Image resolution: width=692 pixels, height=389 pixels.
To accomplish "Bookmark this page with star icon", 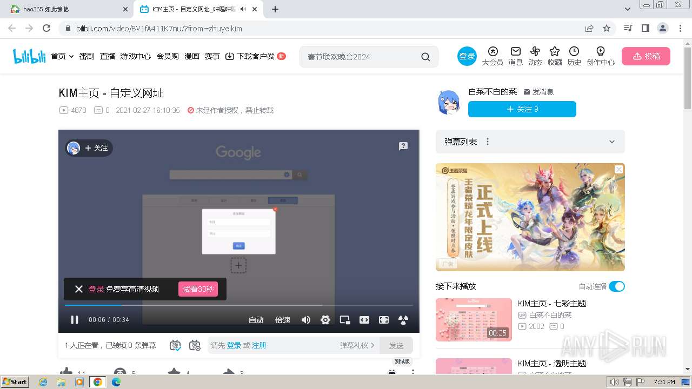I will pos(607,28).
